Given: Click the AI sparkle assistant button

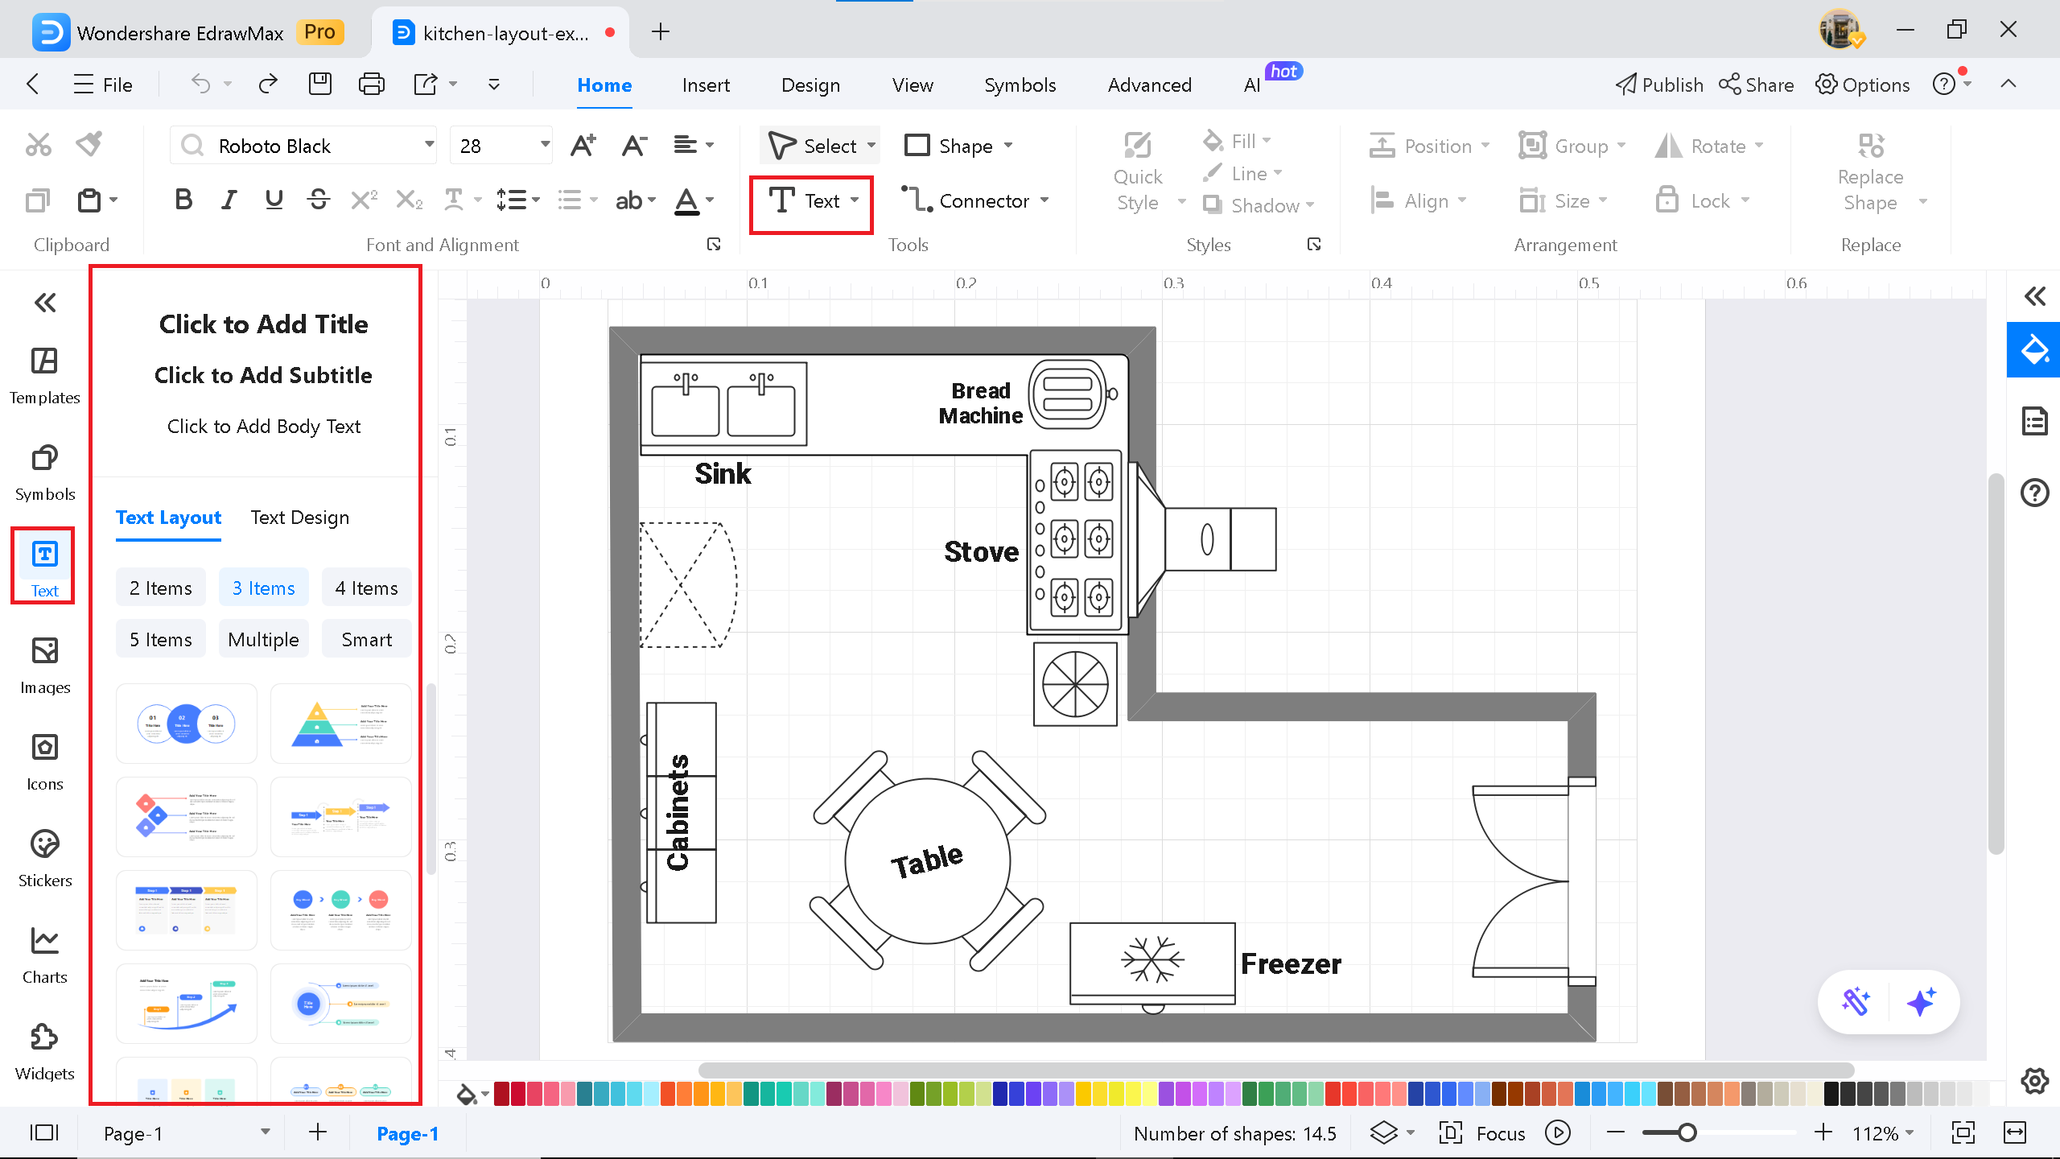Looking at the screenshot, I should [x=1922, y=1002].
